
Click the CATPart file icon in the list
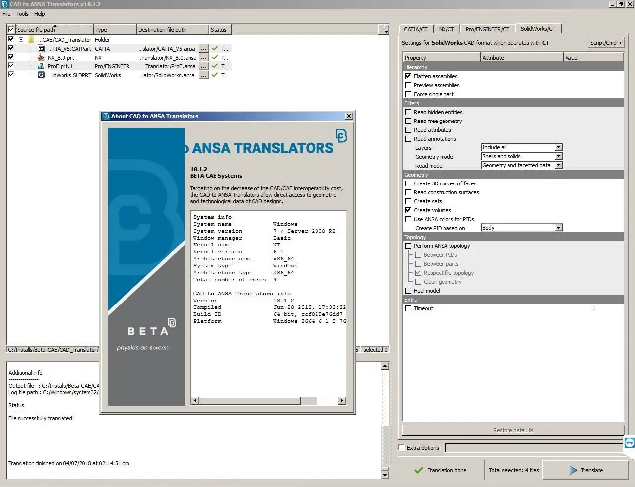pos(41,49)
